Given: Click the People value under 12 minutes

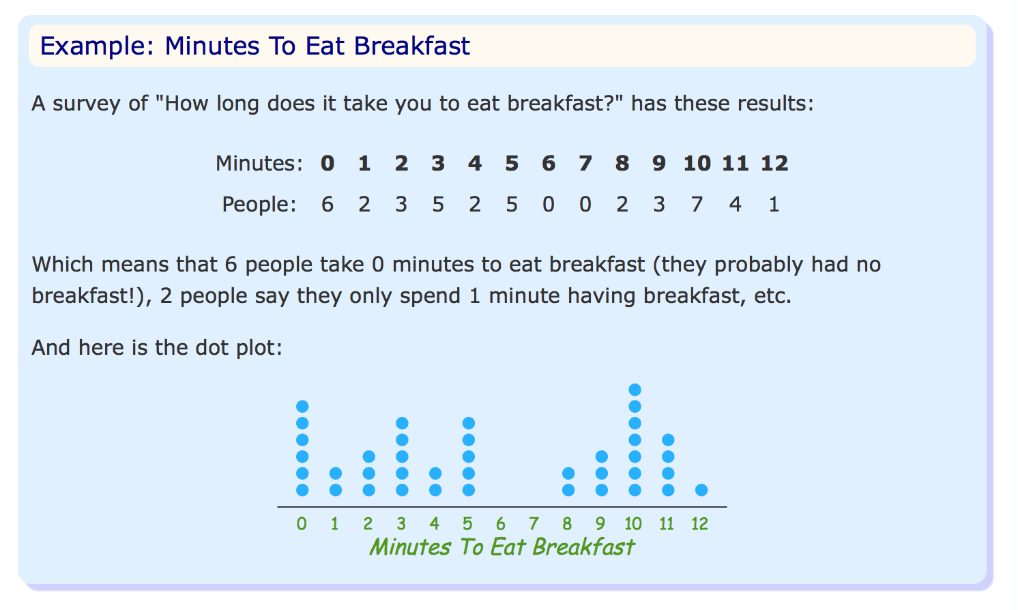Looking at the screenshot, I should pos(774,205).
